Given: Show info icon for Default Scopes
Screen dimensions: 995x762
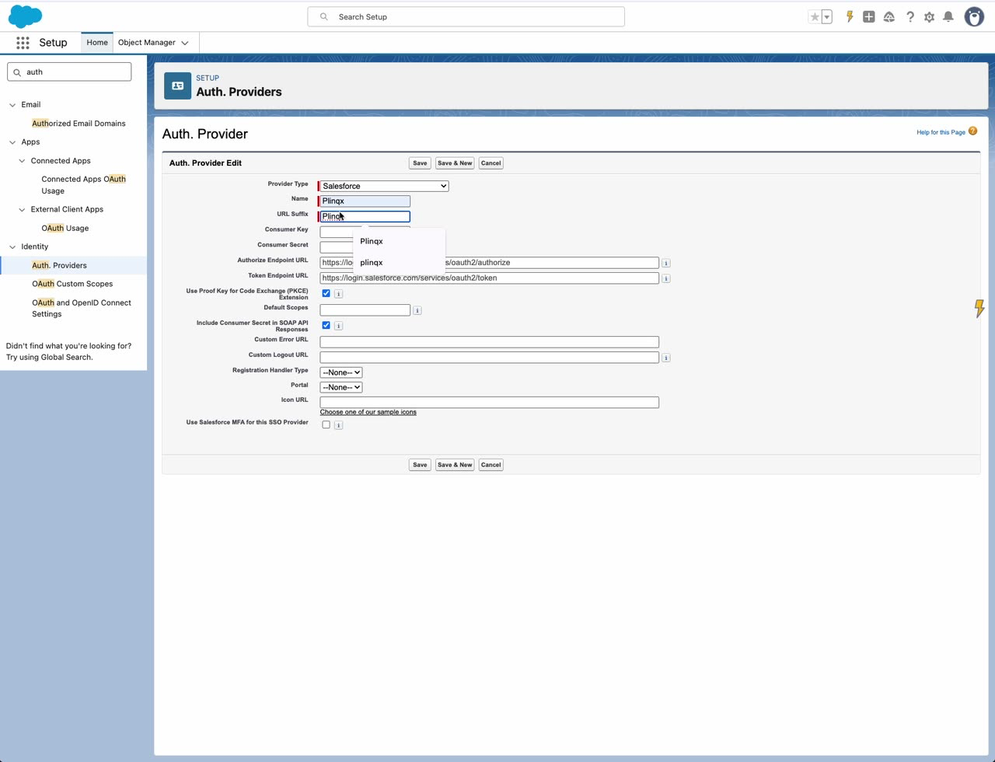Looking at the screenshot, I should pos(417,310).
